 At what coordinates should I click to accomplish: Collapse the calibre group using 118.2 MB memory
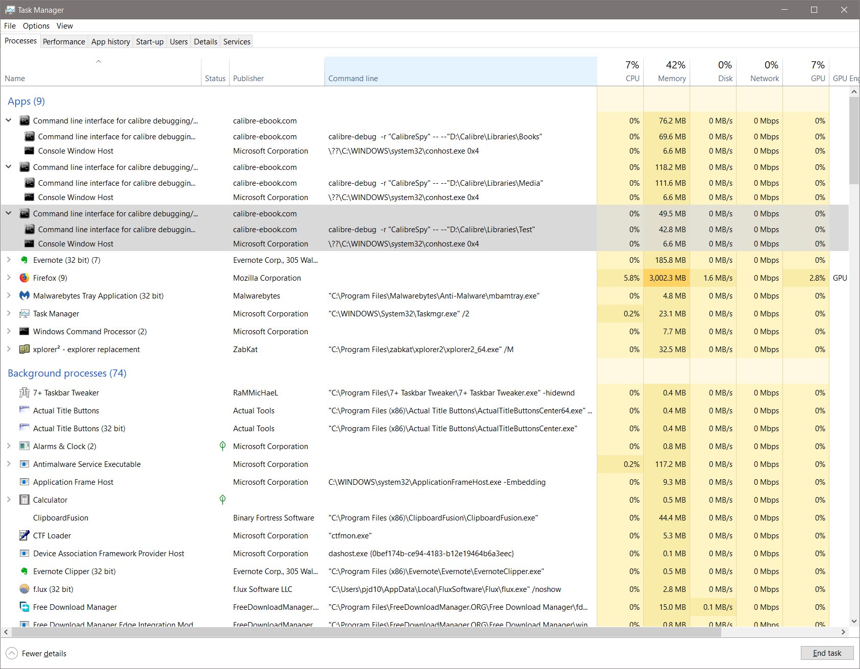[x=9, y=167]
